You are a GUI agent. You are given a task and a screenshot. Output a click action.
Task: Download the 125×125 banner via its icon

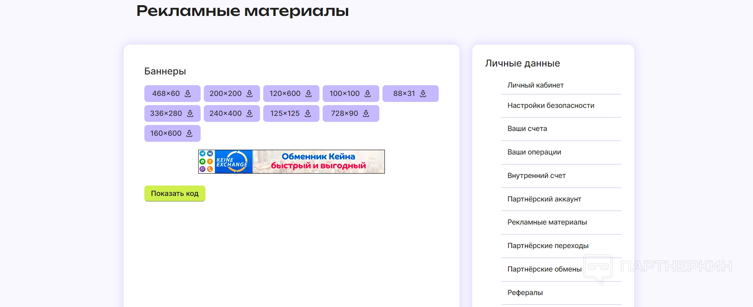click(x=308, y=113)
